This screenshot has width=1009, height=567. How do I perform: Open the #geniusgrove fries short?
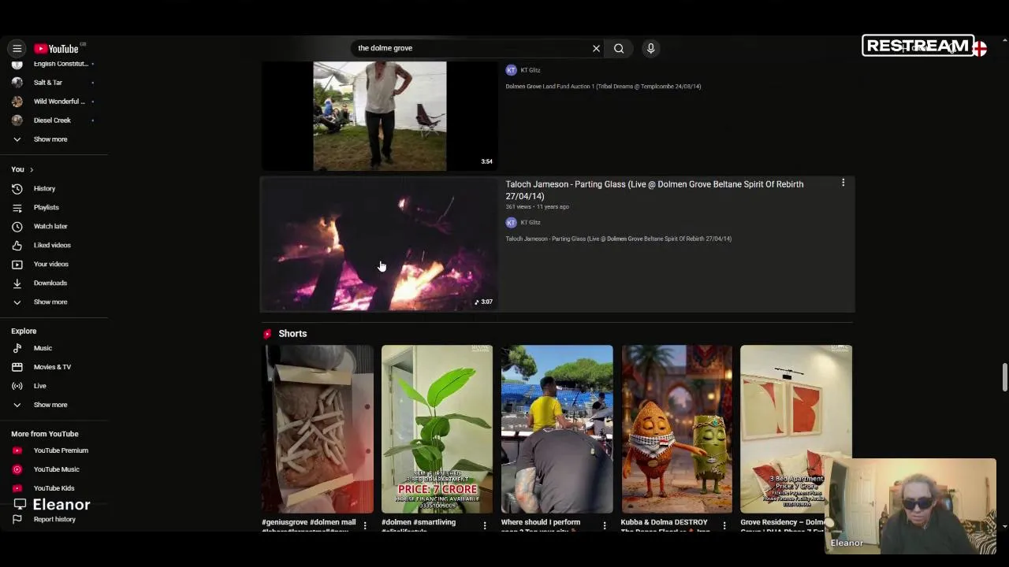[318, 429]
